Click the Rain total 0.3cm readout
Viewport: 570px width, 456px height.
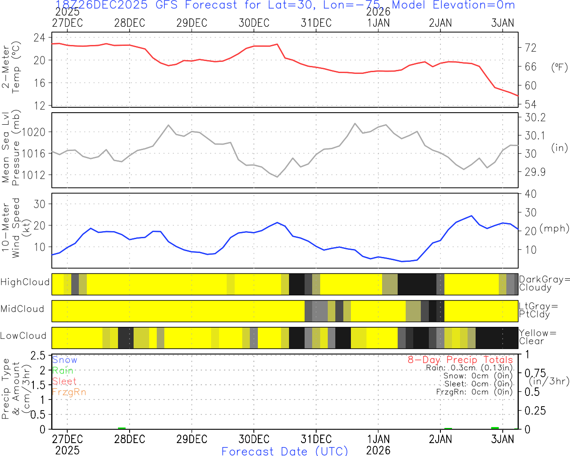click(469, 368)
